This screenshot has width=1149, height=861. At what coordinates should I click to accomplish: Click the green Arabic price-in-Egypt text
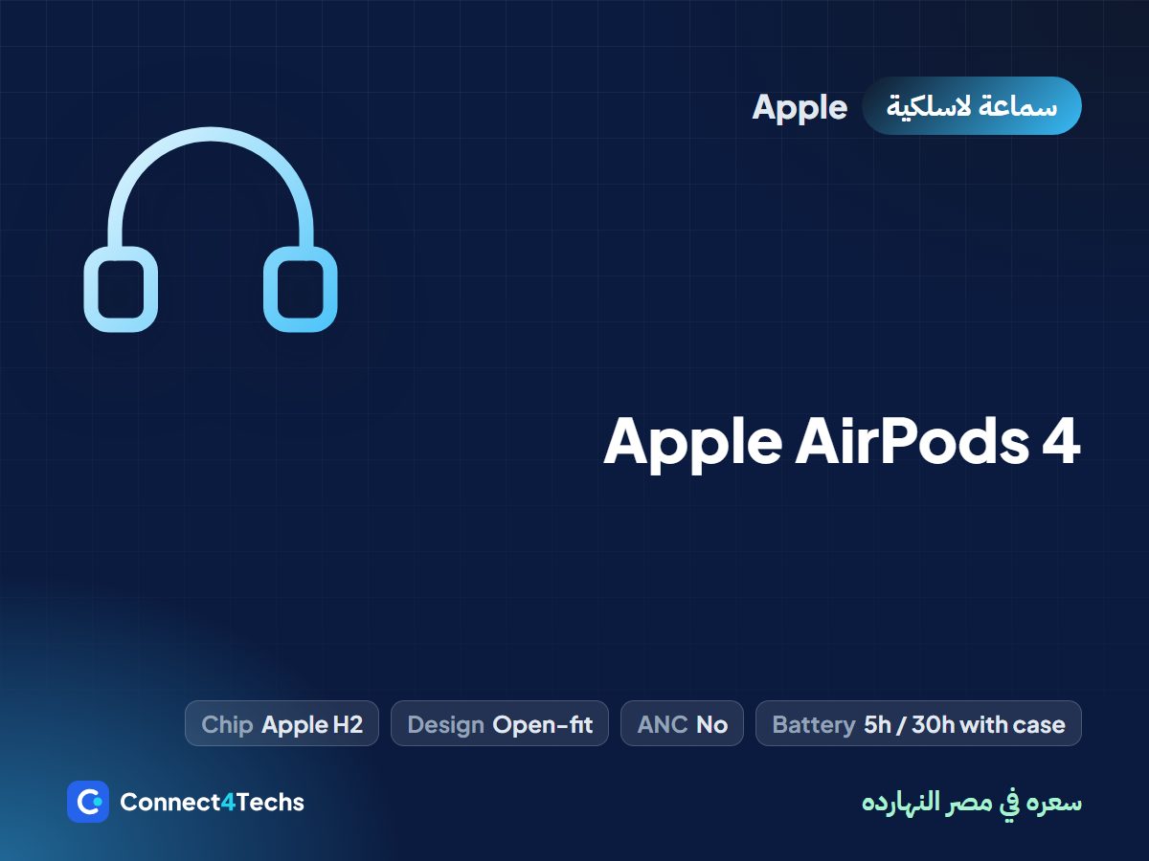(972, 802)
